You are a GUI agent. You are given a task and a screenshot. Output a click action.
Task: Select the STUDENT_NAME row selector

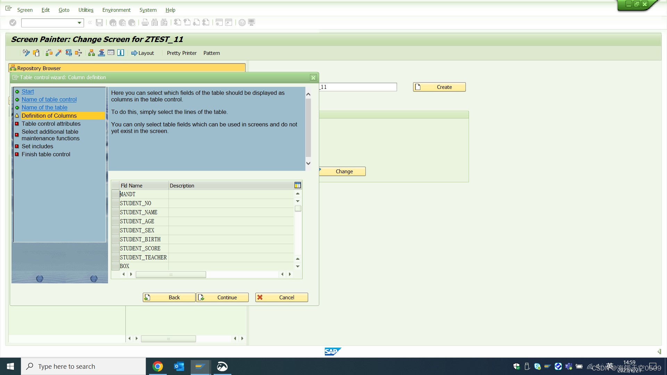[x=115, y=212]
